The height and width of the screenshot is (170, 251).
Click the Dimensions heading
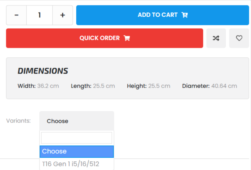tap(43, 71)
